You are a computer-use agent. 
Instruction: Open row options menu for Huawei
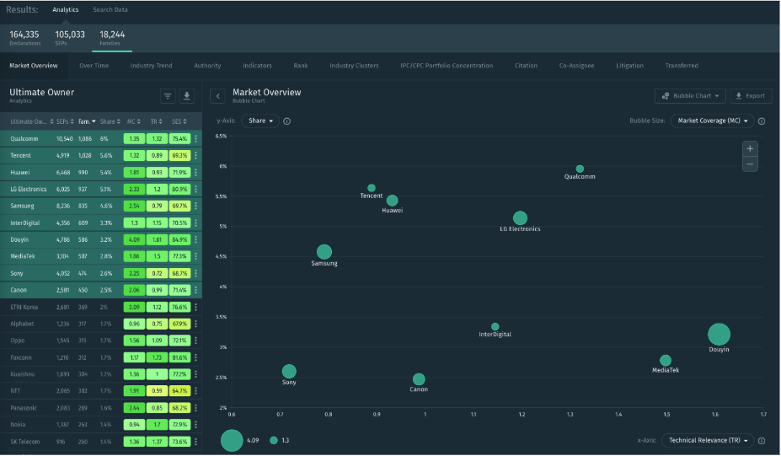coord(195,173)
